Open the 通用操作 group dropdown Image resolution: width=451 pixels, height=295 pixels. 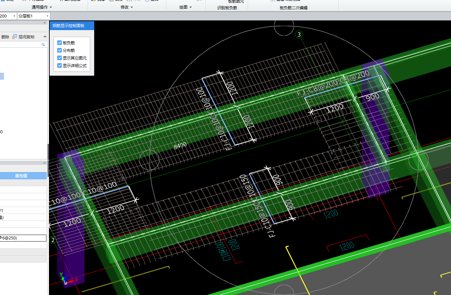tap(41, 7)
